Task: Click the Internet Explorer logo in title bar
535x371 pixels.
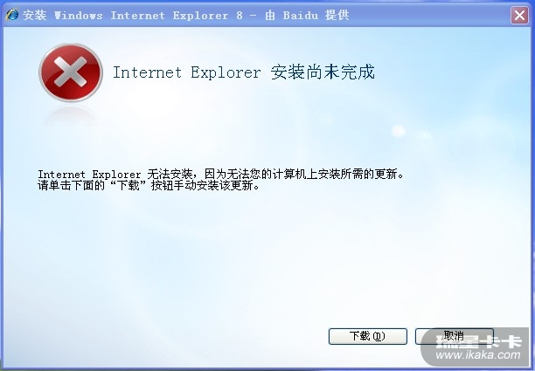Action: [11, 15]
